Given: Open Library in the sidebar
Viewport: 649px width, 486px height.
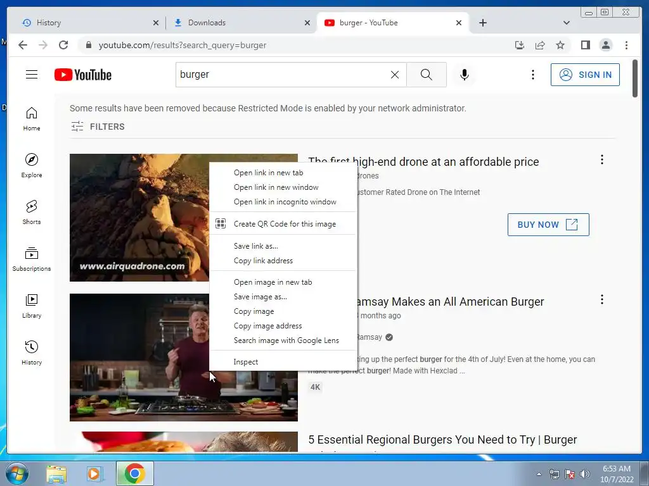Looking at the screenshot, I should coord(32,306).
